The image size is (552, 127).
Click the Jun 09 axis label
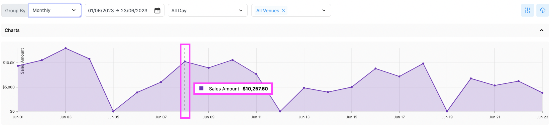(209, 117)
